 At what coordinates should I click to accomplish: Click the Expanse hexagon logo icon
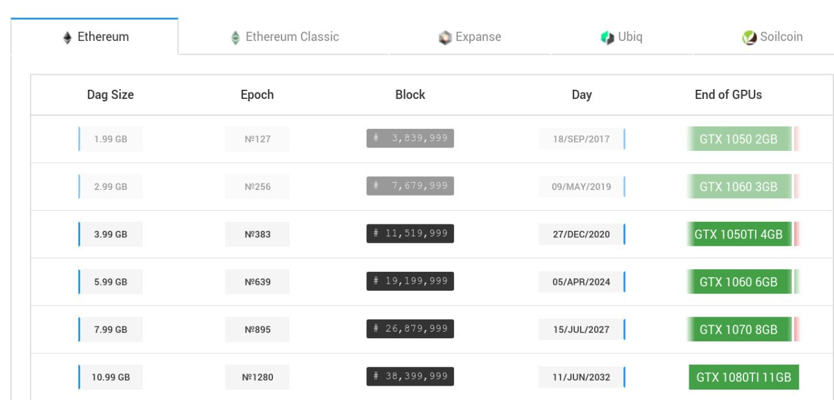click(445, 38)
